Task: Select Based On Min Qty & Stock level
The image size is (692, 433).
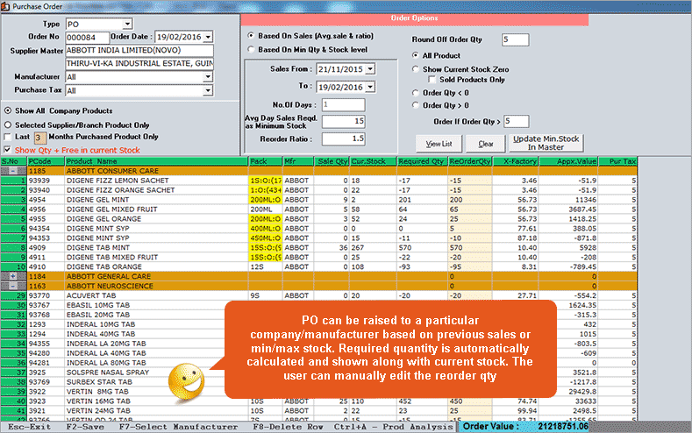Action: click(x=251, y=49)
